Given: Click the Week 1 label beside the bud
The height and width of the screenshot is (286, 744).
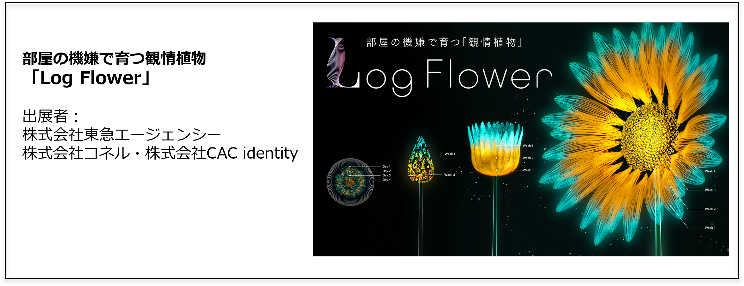Looking at the screenshot, I should (450, 154).
